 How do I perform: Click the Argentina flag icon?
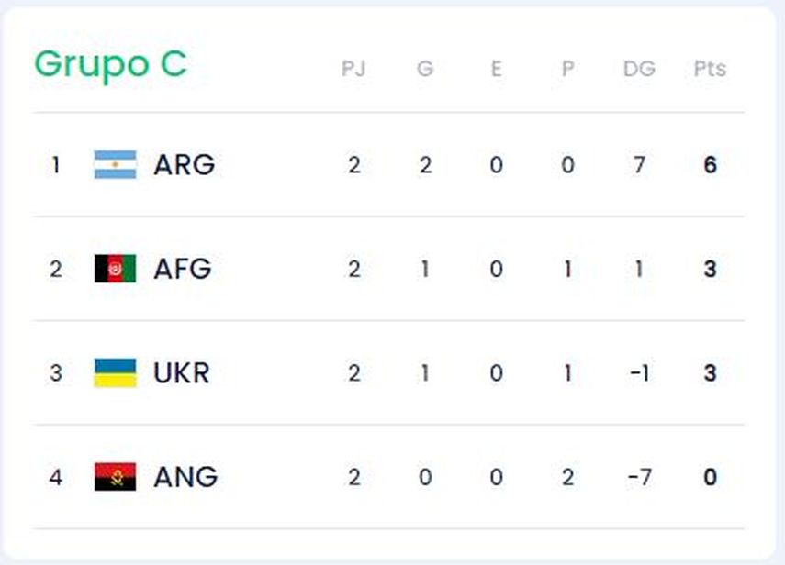tap(115, 165)
